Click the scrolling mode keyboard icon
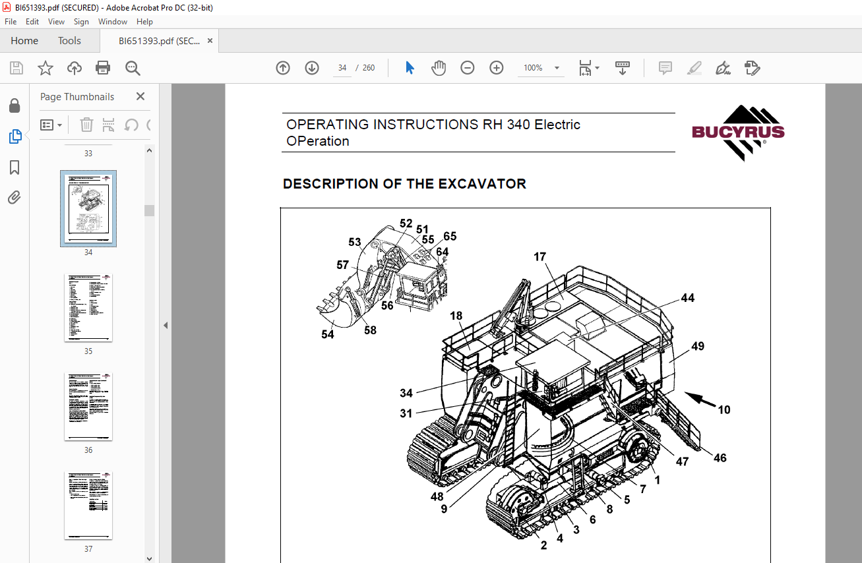Image resolution: width=862 pixels, height=563 pixels. (623, 68)
